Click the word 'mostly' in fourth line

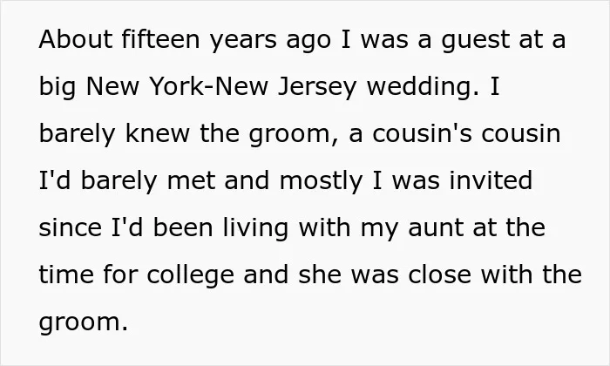321,181
